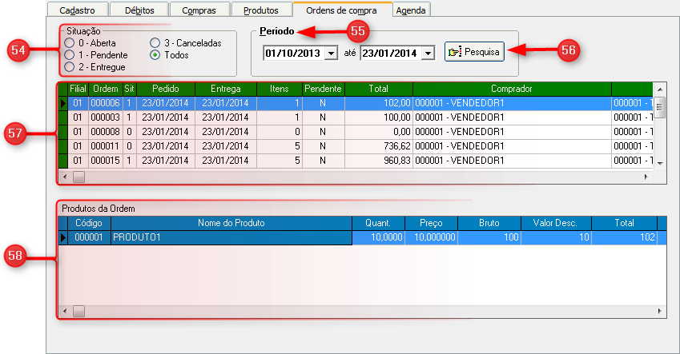Click the Sit column header

pyautogui.click(x=129, y=89)
